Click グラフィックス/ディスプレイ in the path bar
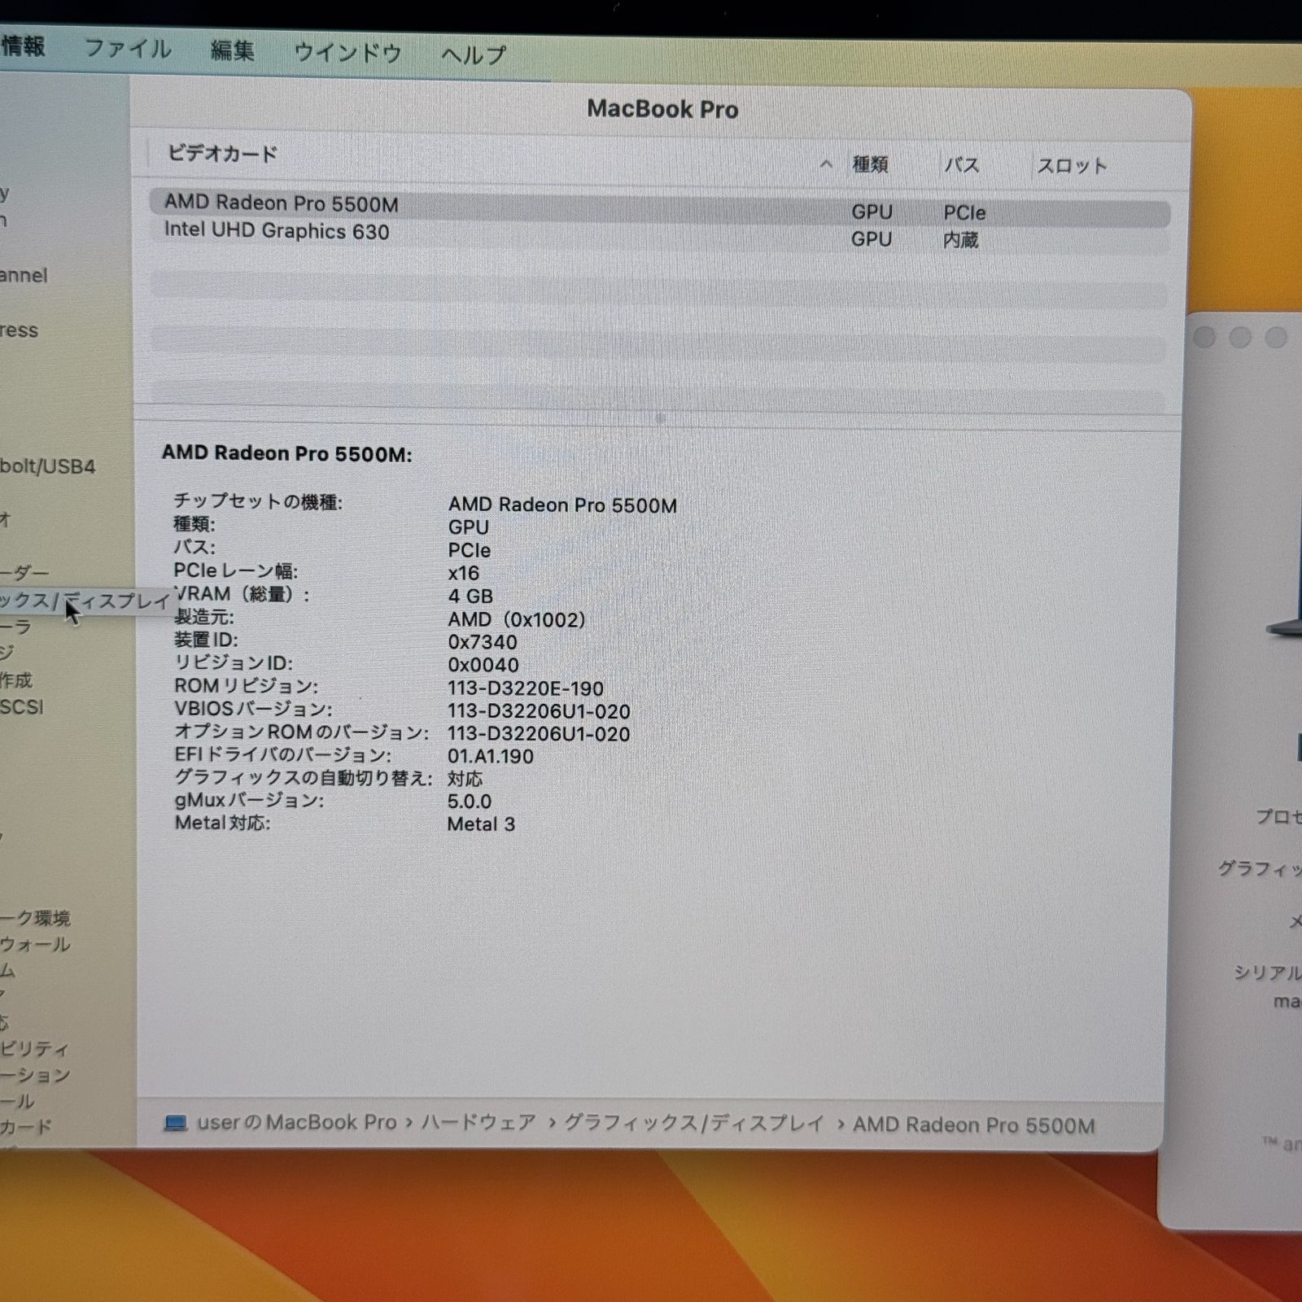 point(694,1124)
